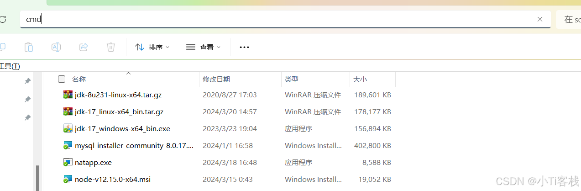The image size is (581, 191).
Task: Click size 19,052 KB
Action: tap(375, 179)
